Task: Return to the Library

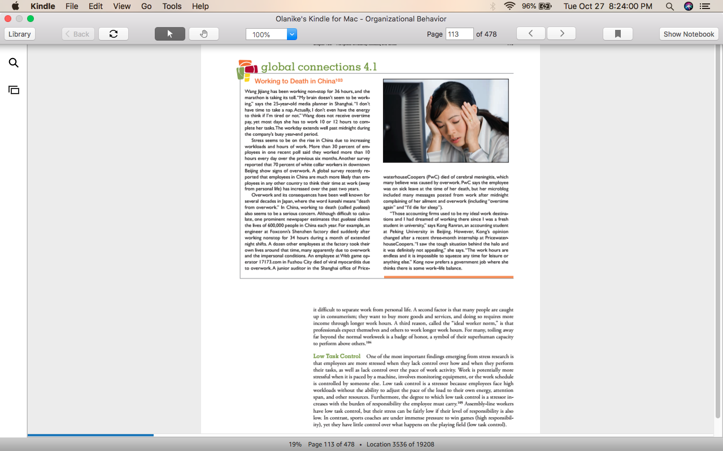Action: click(x=20, y=34)
